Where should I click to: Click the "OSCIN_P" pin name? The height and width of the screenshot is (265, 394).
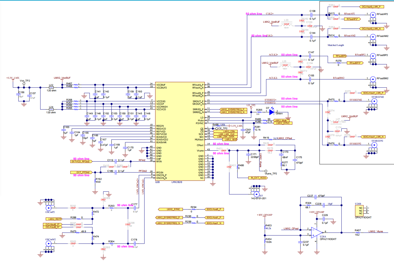tap(162, 175)
